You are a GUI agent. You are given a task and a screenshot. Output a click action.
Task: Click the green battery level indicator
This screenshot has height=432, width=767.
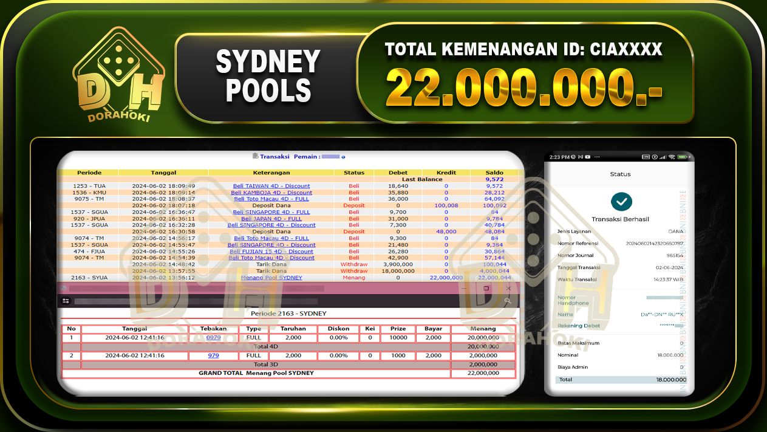[681, 157]
